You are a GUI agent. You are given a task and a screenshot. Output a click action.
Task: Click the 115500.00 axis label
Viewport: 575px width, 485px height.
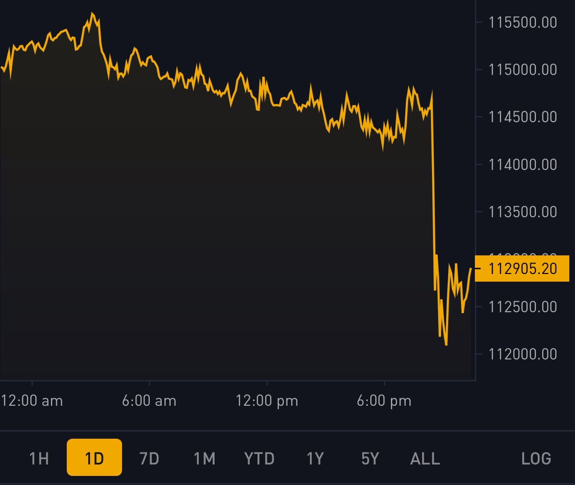pos(523,22)
